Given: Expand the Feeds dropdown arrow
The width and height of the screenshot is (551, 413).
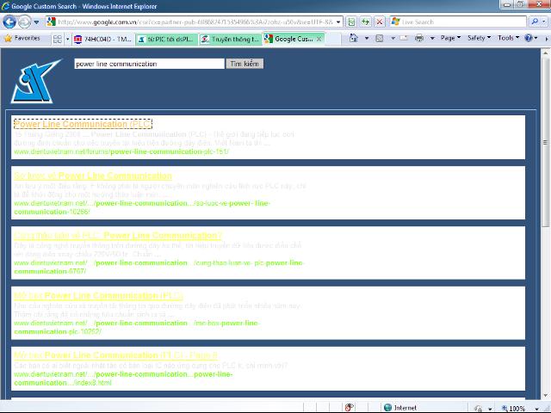Looking at the screenshot, I should pyautogui.click(x=393, y=38).
